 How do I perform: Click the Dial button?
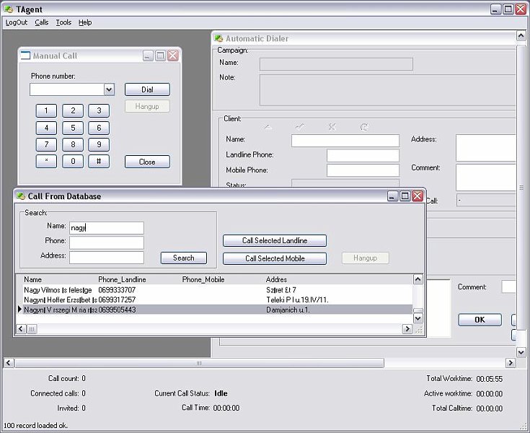coord(147,89)
